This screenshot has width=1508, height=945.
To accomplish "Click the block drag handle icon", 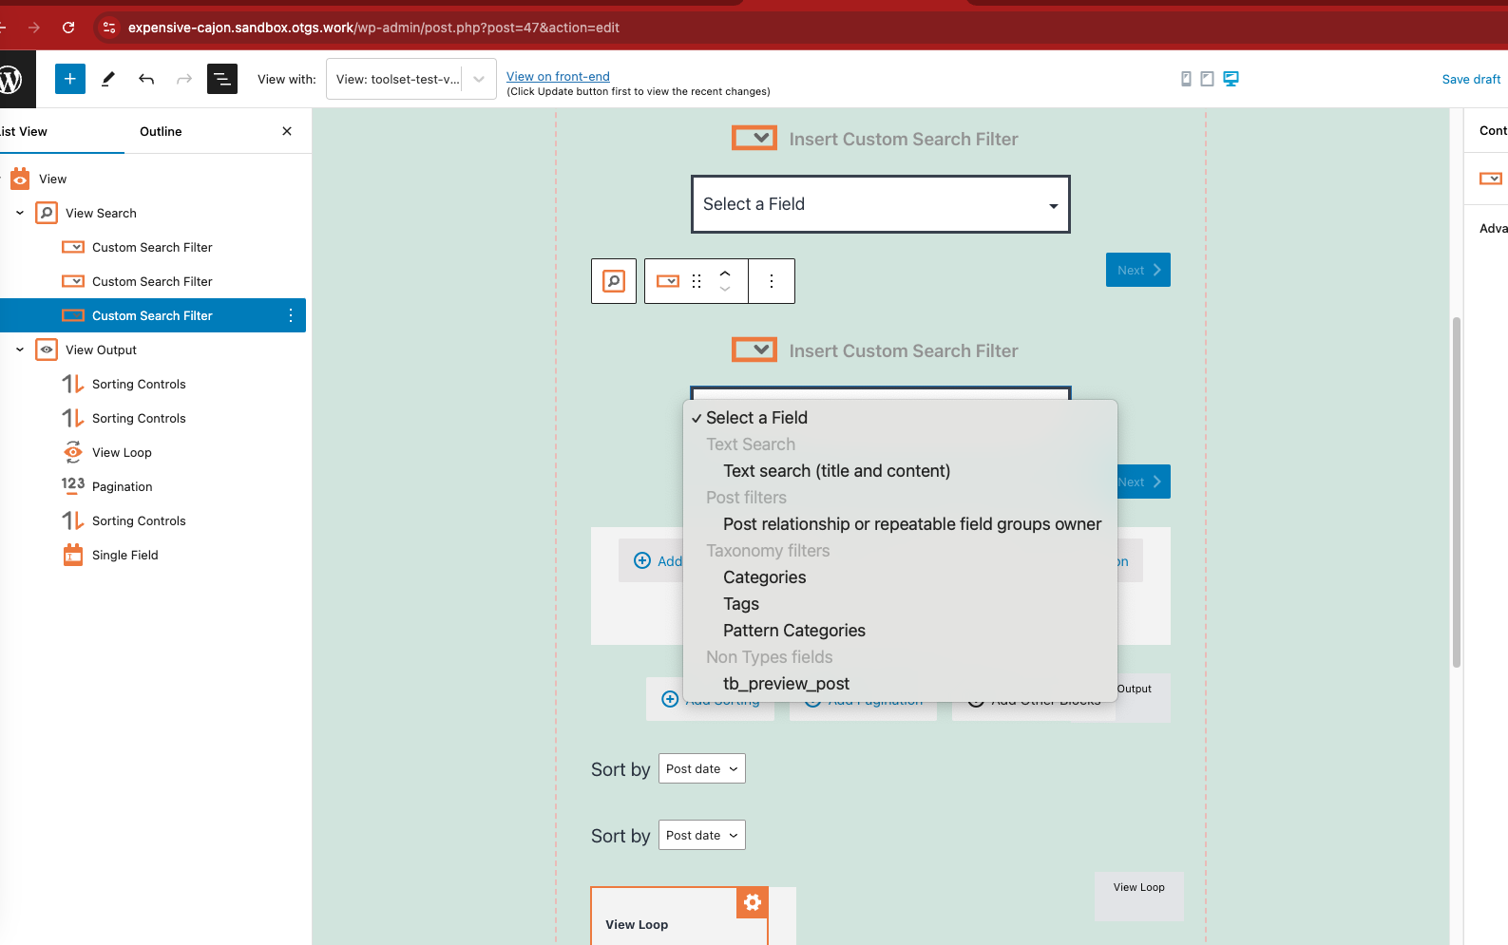I will (x=697, y=281).
